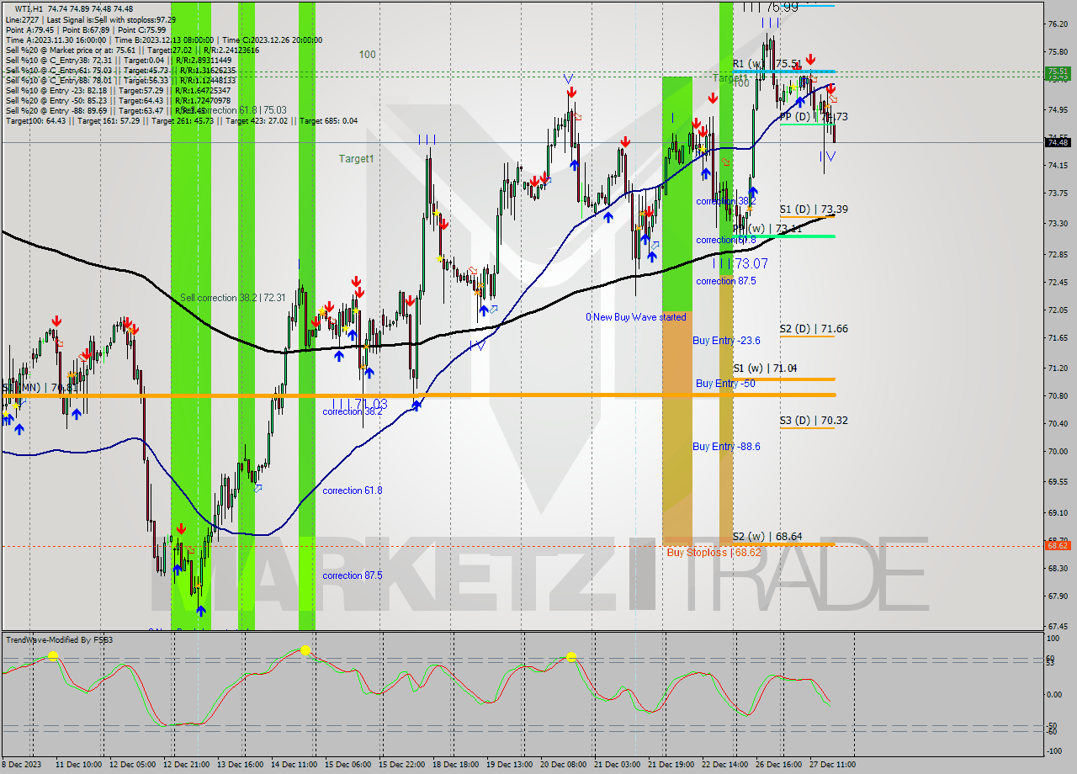
Task: Click the 'S1 (D) | 73.39' pivot label
Action: pos(813,209)
